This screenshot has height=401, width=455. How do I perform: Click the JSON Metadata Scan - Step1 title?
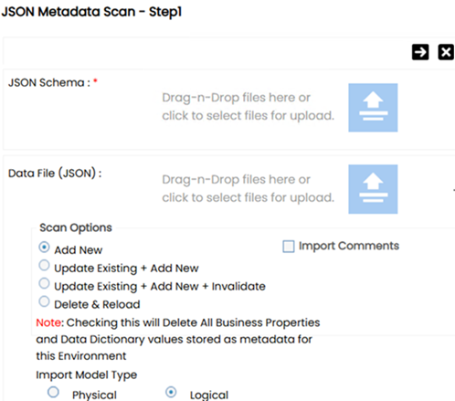91,12
